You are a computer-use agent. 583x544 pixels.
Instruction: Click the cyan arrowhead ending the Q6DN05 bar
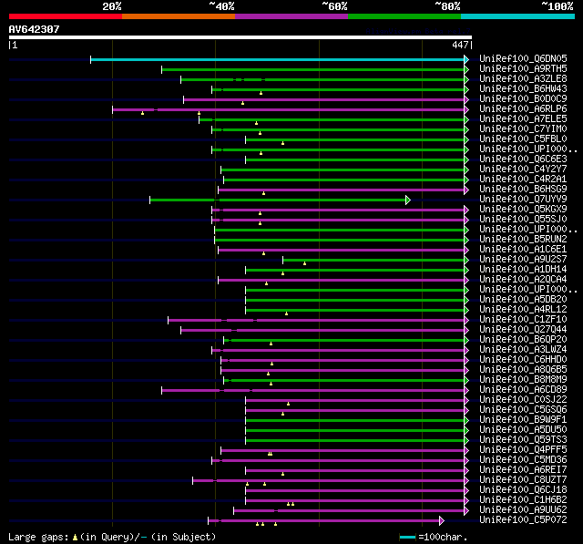tap(466, 59)
